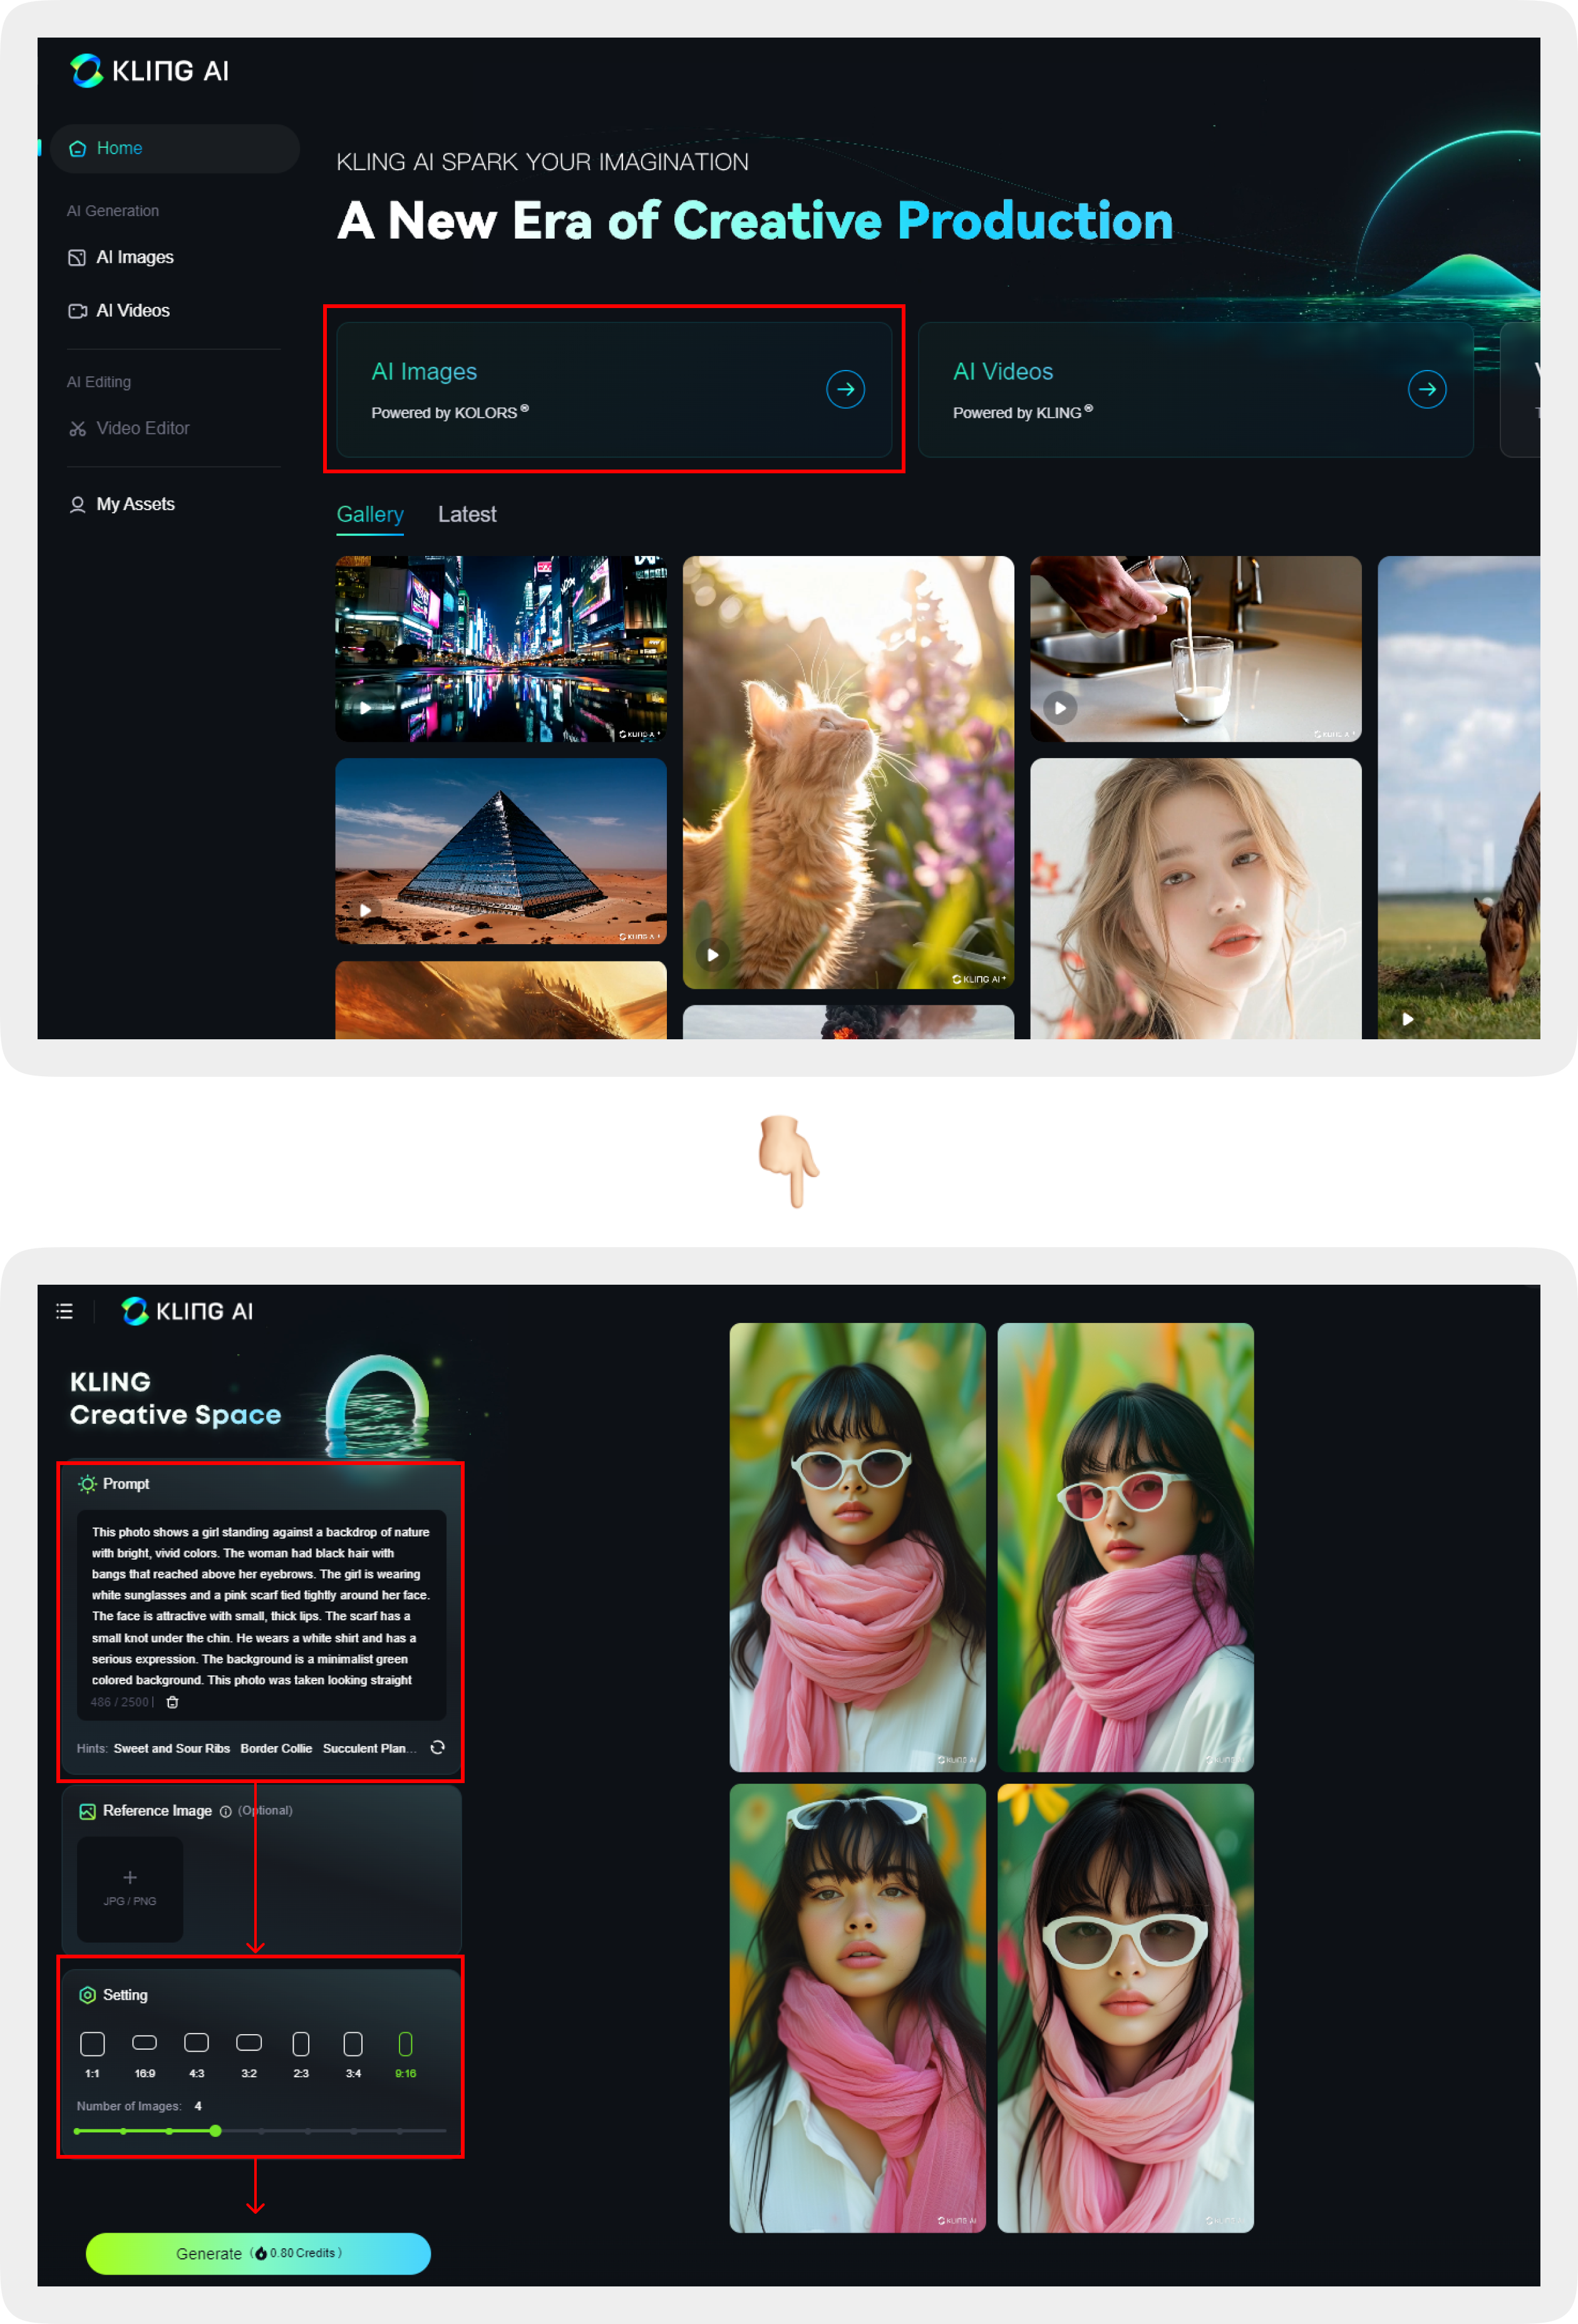Click the Generate button
This screenshot has height=2324, width=1578.
(258, 2253)
